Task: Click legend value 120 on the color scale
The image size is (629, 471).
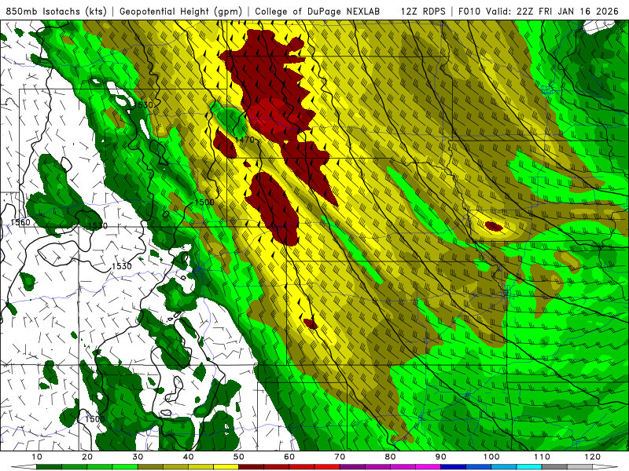Action: point(593,457)
